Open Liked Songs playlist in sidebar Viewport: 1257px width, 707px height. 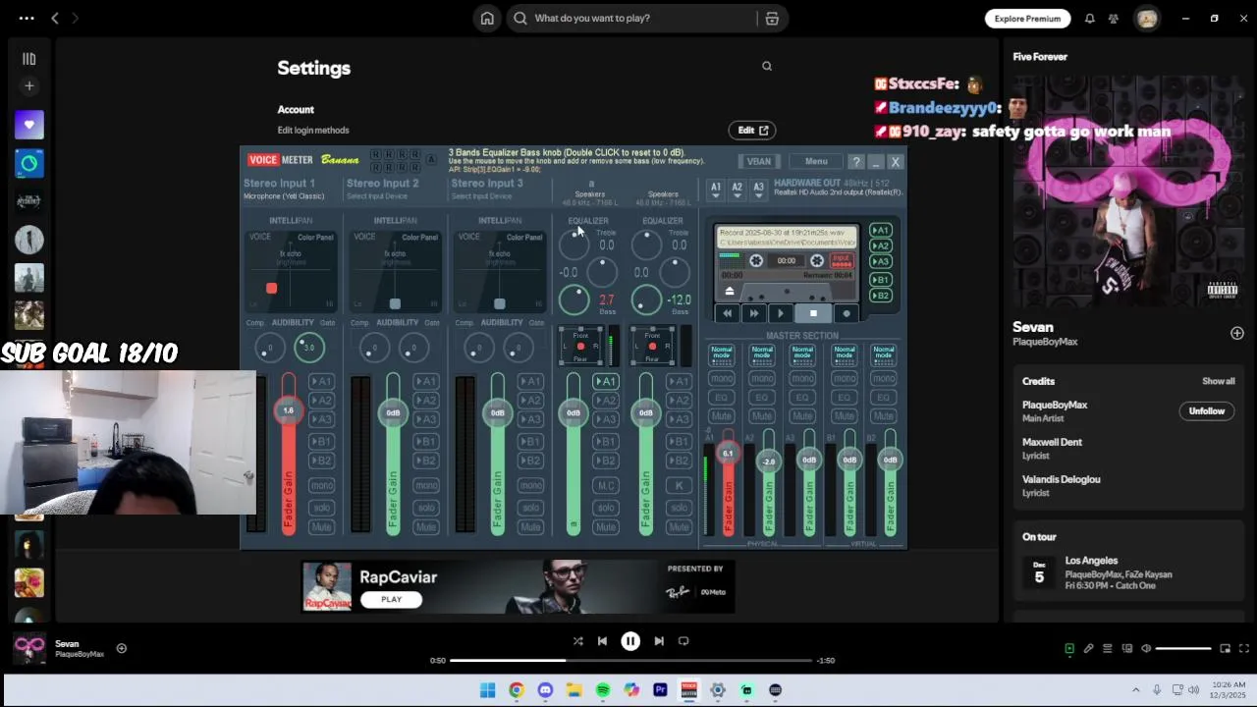pos(28,125)
